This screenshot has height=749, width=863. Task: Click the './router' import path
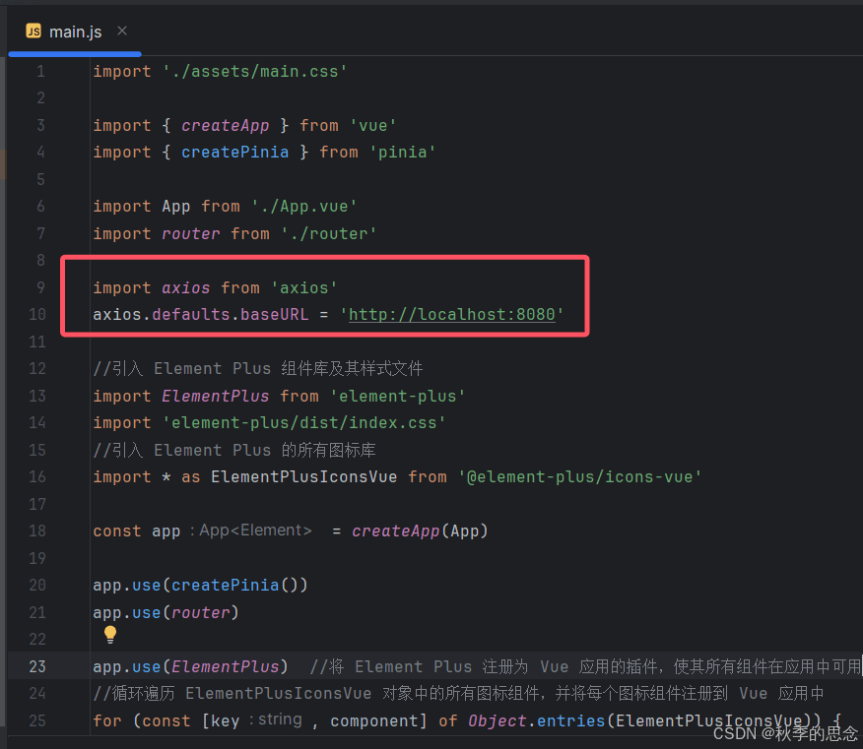[x=329, y=233]
